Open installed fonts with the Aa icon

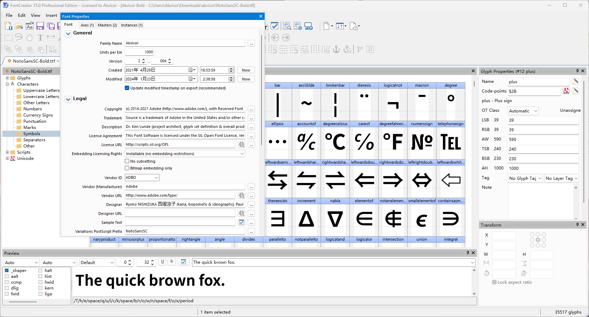[x=30, y=26]
